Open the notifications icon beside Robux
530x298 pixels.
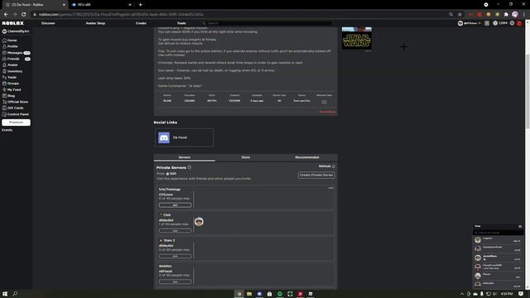(487, 23)
